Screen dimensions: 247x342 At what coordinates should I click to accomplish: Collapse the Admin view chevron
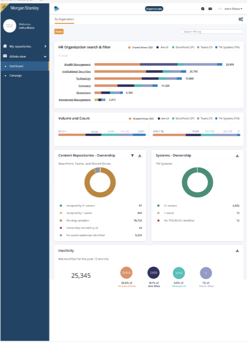(45, 57)
